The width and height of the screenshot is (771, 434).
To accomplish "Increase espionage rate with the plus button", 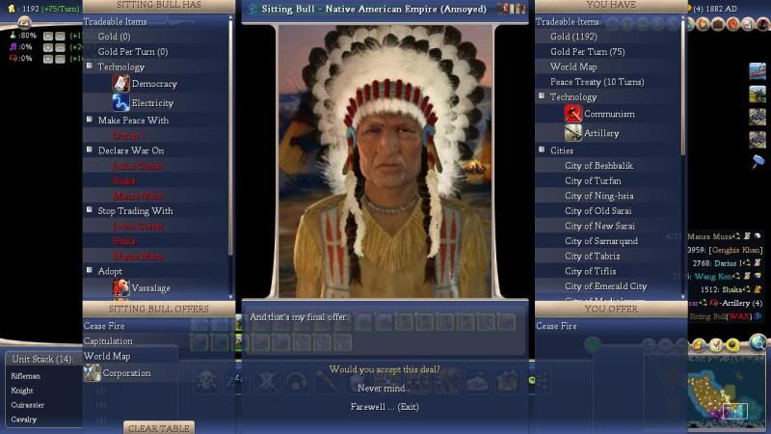I will [x=47, y=59].
